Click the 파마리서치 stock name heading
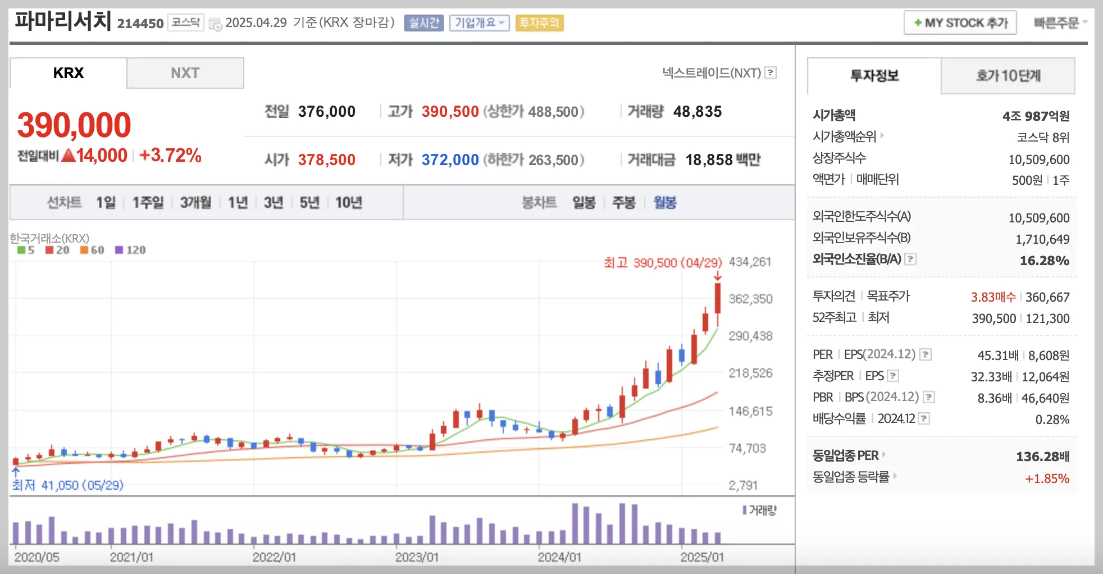 63,21
